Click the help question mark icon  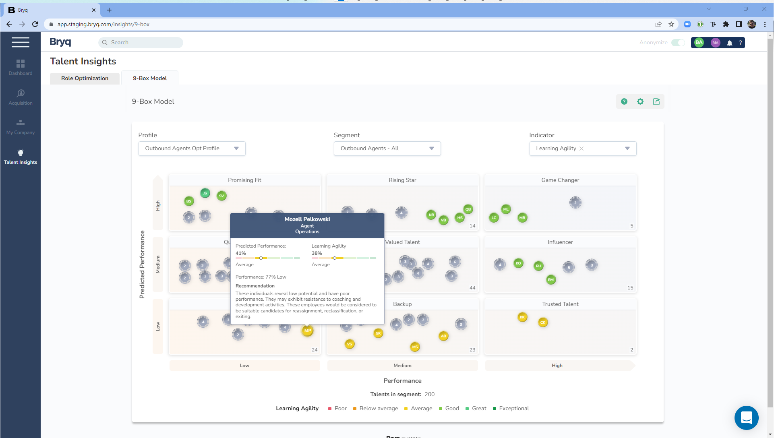click(624, 101)
